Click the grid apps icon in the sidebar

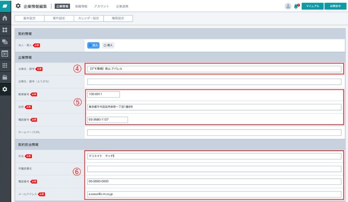pyautogui.click(x=5, y=66)
